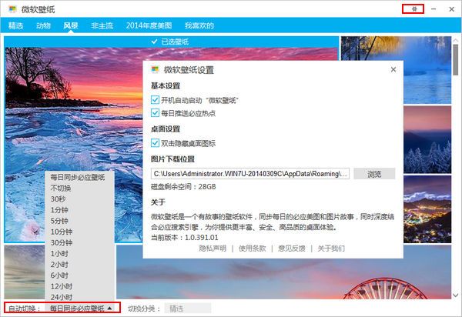
Task: Open the 使用条款 link
Action: [x=253, y=249]
